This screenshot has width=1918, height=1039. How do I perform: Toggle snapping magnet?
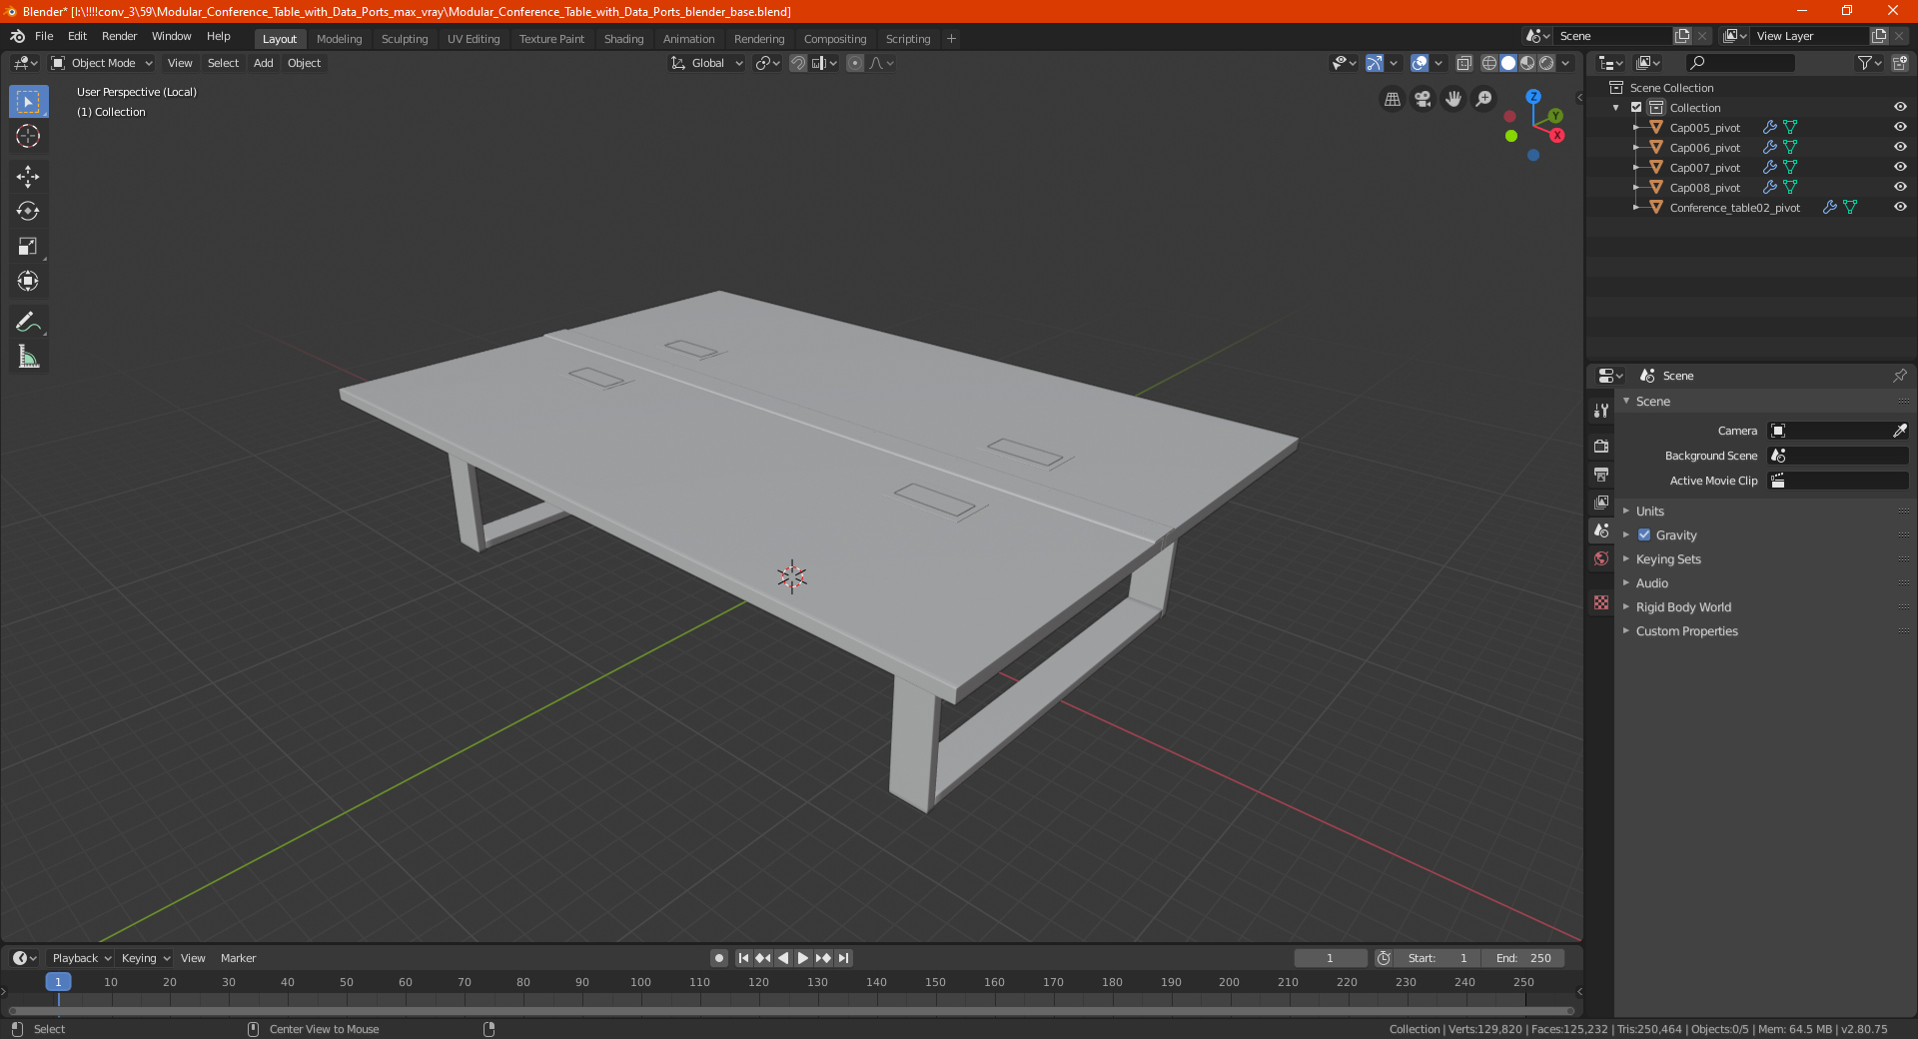(797, 63)
